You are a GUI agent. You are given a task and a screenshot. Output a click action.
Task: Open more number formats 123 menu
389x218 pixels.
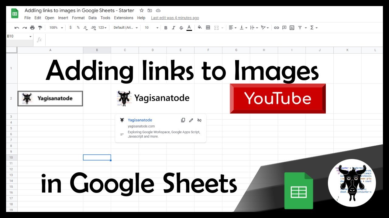pos(102,28)
